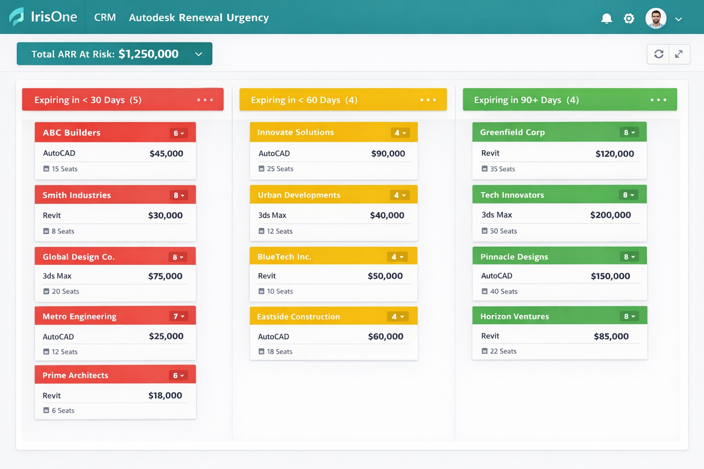Click the $200,000 amount on Tech Innovators
The width and height of the screenshot is (704, 469).
coord(610,215)
